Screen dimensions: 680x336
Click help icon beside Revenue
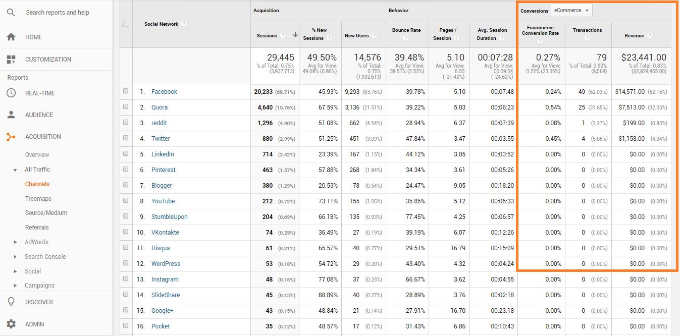click(650, 35)
